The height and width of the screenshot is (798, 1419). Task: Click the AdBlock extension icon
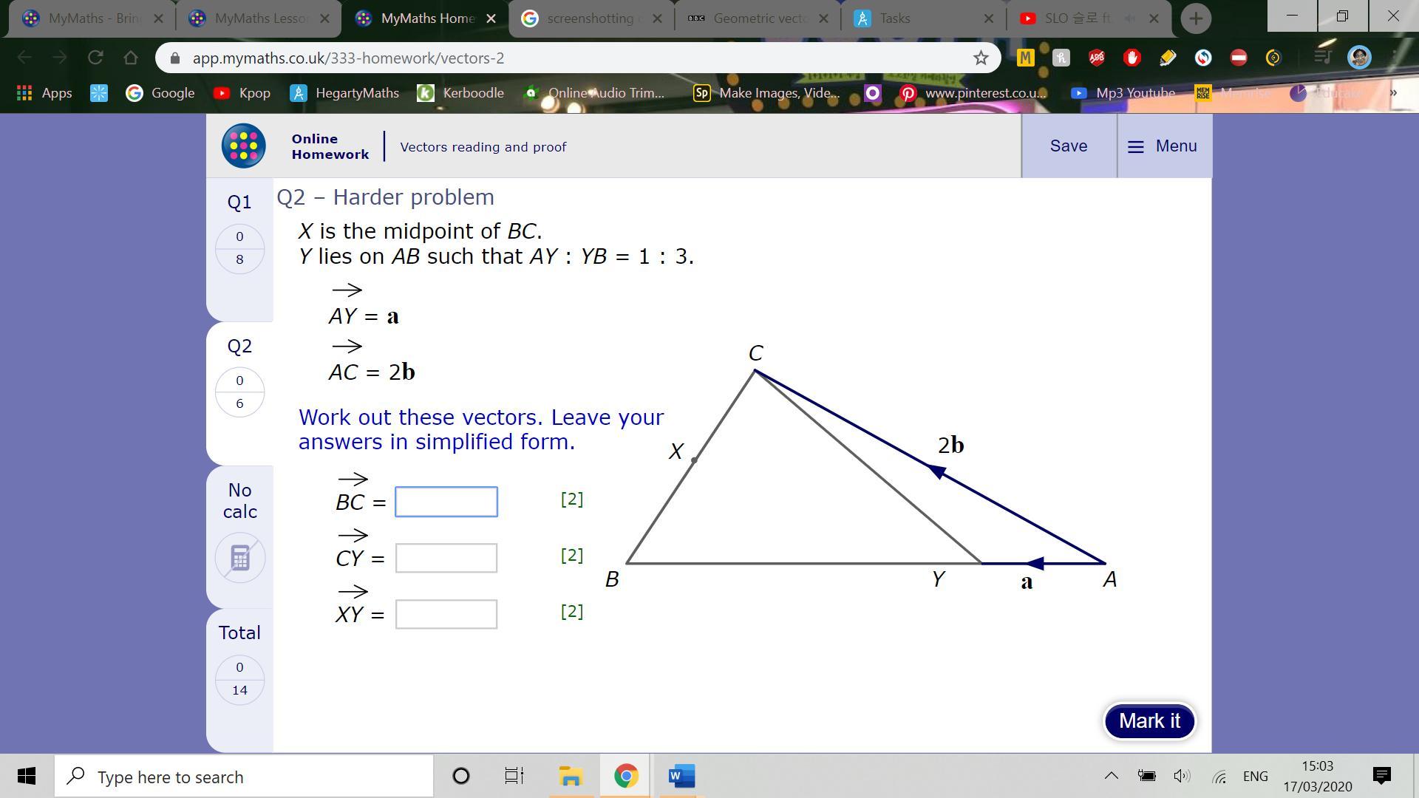[1132, 58]
